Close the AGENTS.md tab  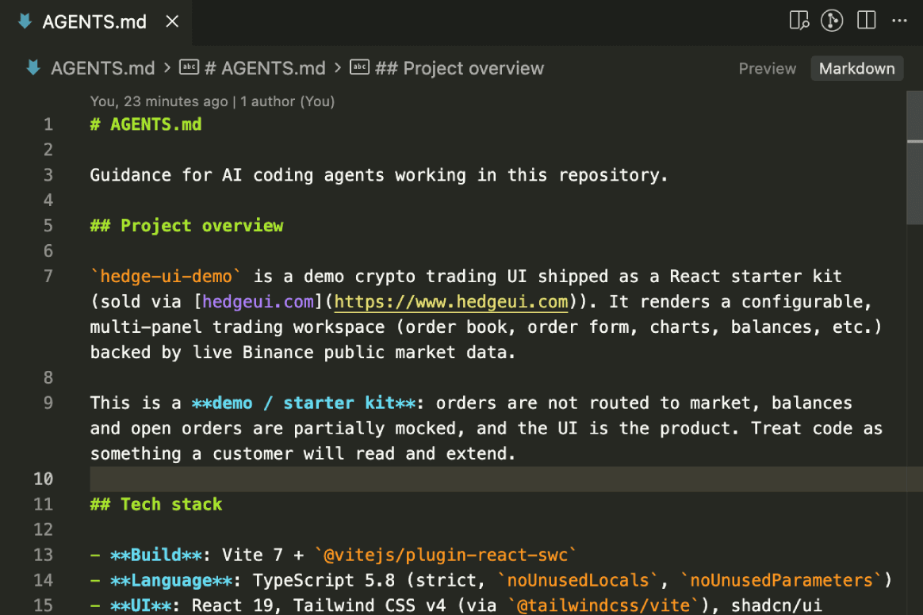172,21
